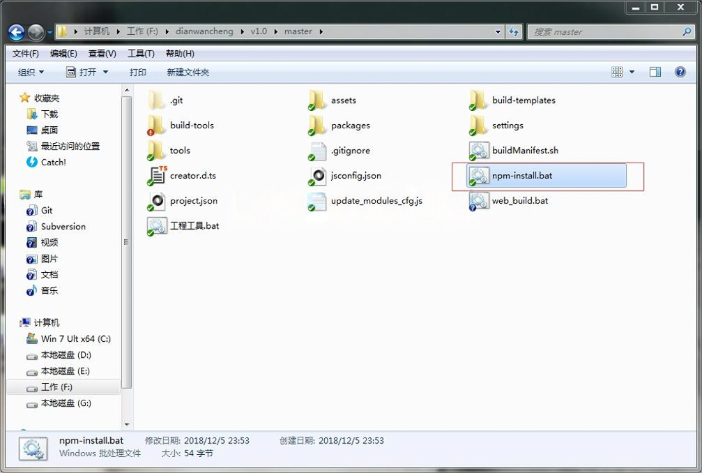Navigate to v1.0 in breadcrumb
The width and height of the screenshot is (702, 473).
click(x=259, y=31)
